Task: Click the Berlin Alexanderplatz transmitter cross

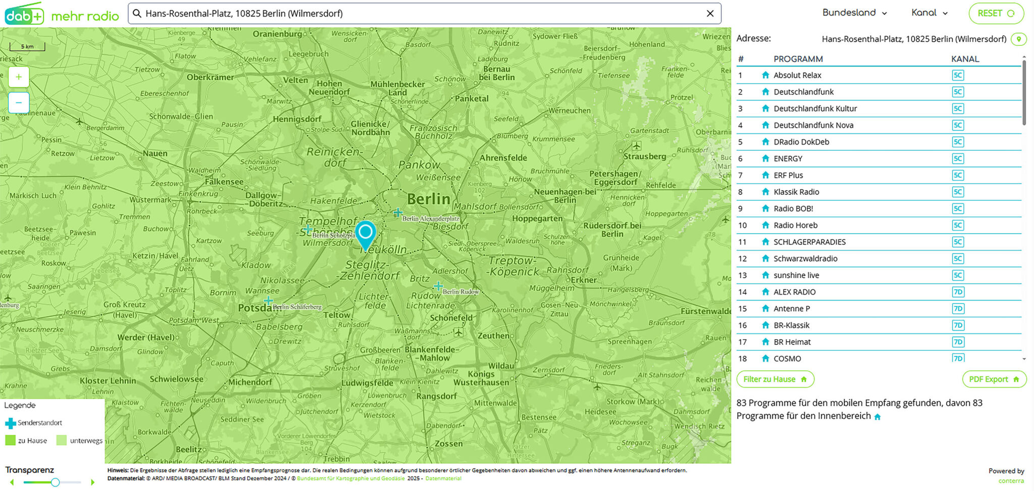Action: [x=398, y=212]
